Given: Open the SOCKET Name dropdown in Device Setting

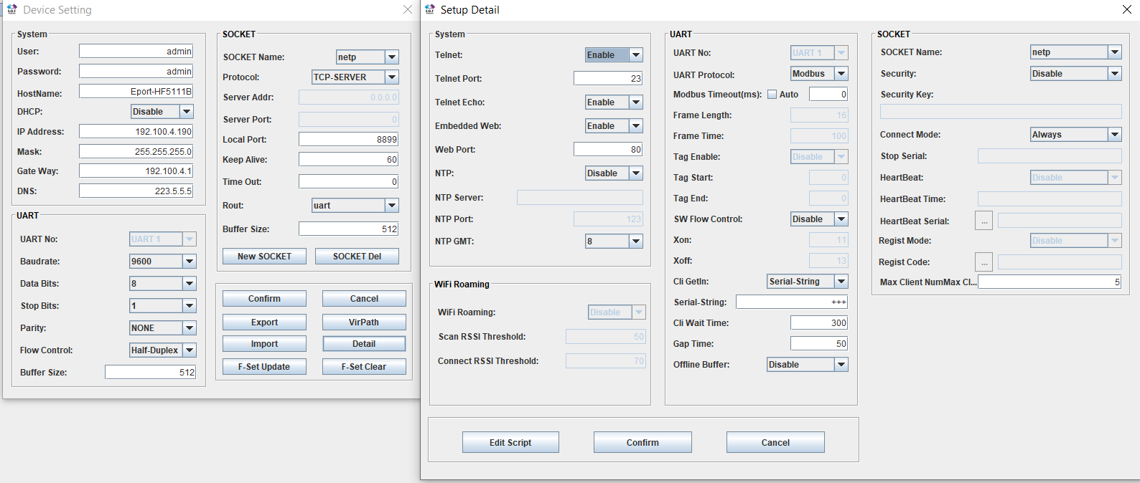Looking at the screenshot, I should [392, 57].
